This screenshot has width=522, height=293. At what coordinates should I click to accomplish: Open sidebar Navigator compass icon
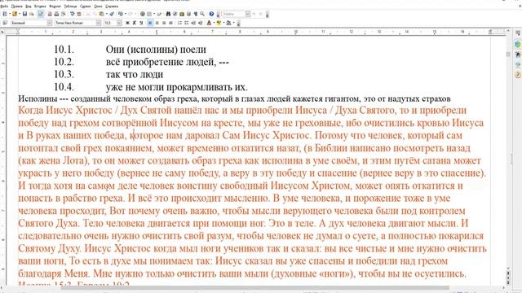[x=518, y=75]
